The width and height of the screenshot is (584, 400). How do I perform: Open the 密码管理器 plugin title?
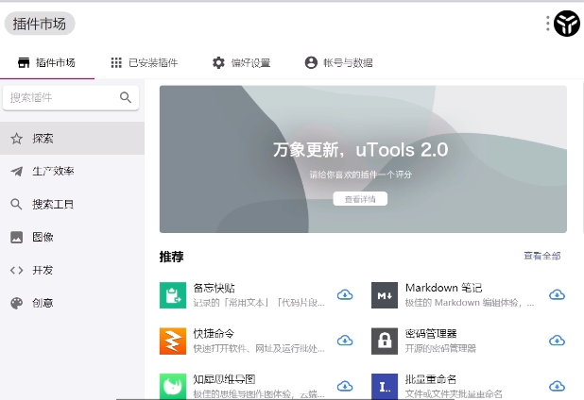pyautogui.click(x=431, y=333)
